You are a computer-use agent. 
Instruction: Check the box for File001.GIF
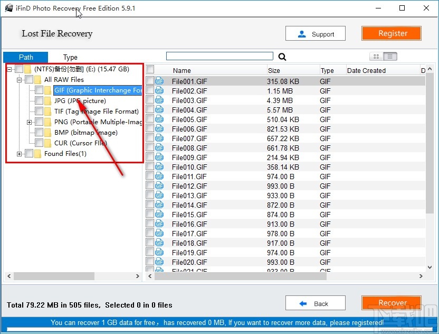[150, 80]
